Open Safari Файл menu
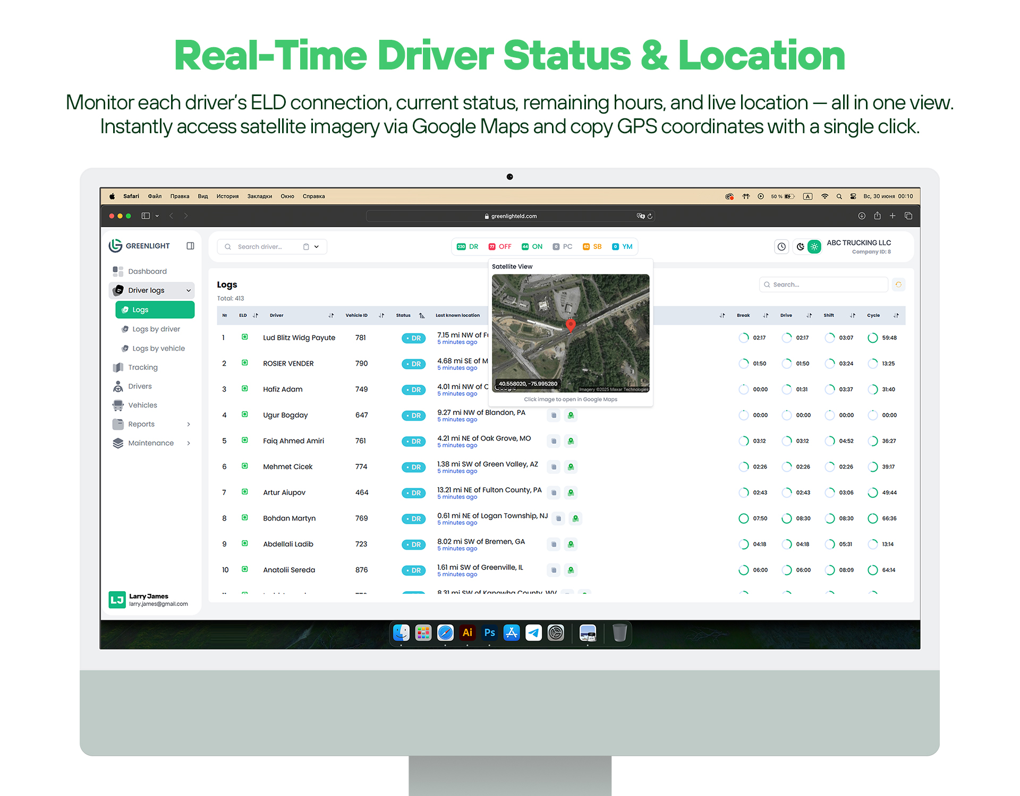The width and height of the screenshot is (1020, 796). point(155,196)
